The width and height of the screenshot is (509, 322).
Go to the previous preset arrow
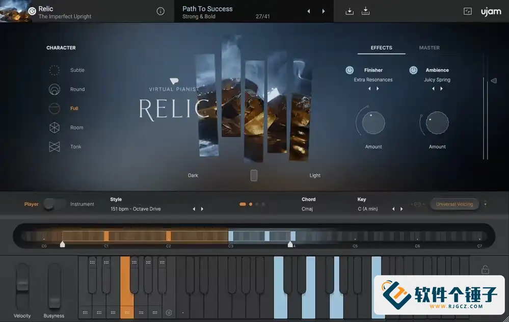tap(309, 11)
